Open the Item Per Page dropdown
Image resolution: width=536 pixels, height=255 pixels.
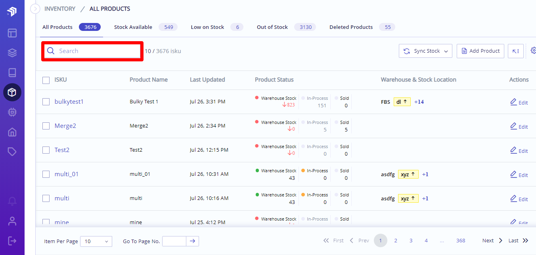point(96,240)
